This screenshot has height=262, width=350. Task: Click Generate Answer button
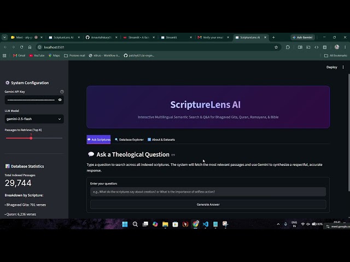pyautogui.click(x=208, y=205)
